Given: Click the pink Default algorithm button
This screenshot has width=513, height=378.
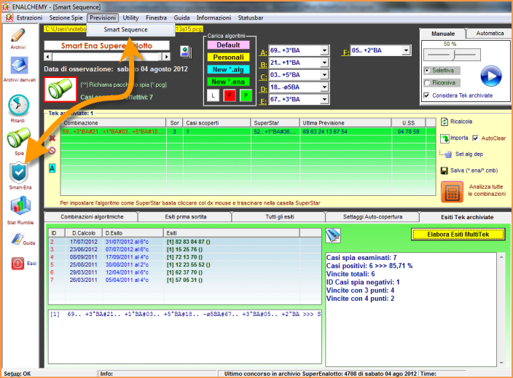Looking at the screenshot, I should coord(228,45).
